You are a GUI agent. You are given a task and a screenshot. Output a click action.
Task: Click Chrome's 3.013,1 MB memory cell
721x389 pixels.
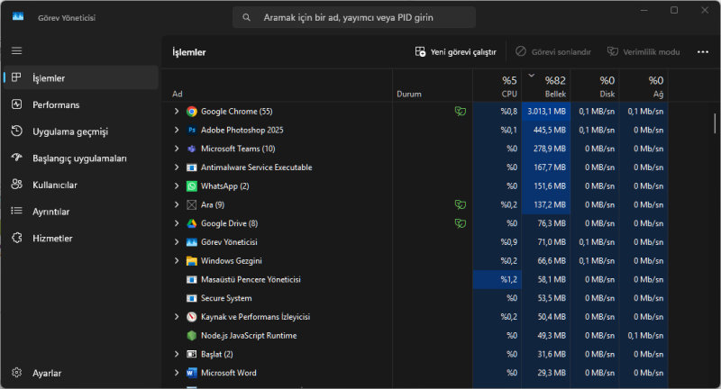546,111
